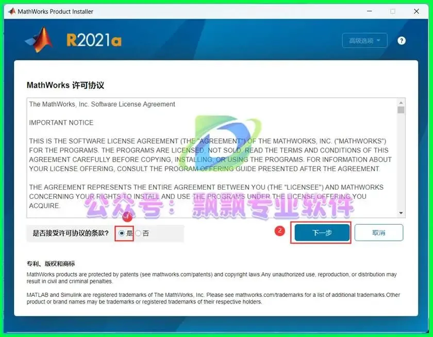Screen dimensions: 433x337
Task: Click the maximize window button
Action: (x=393, y=11)
